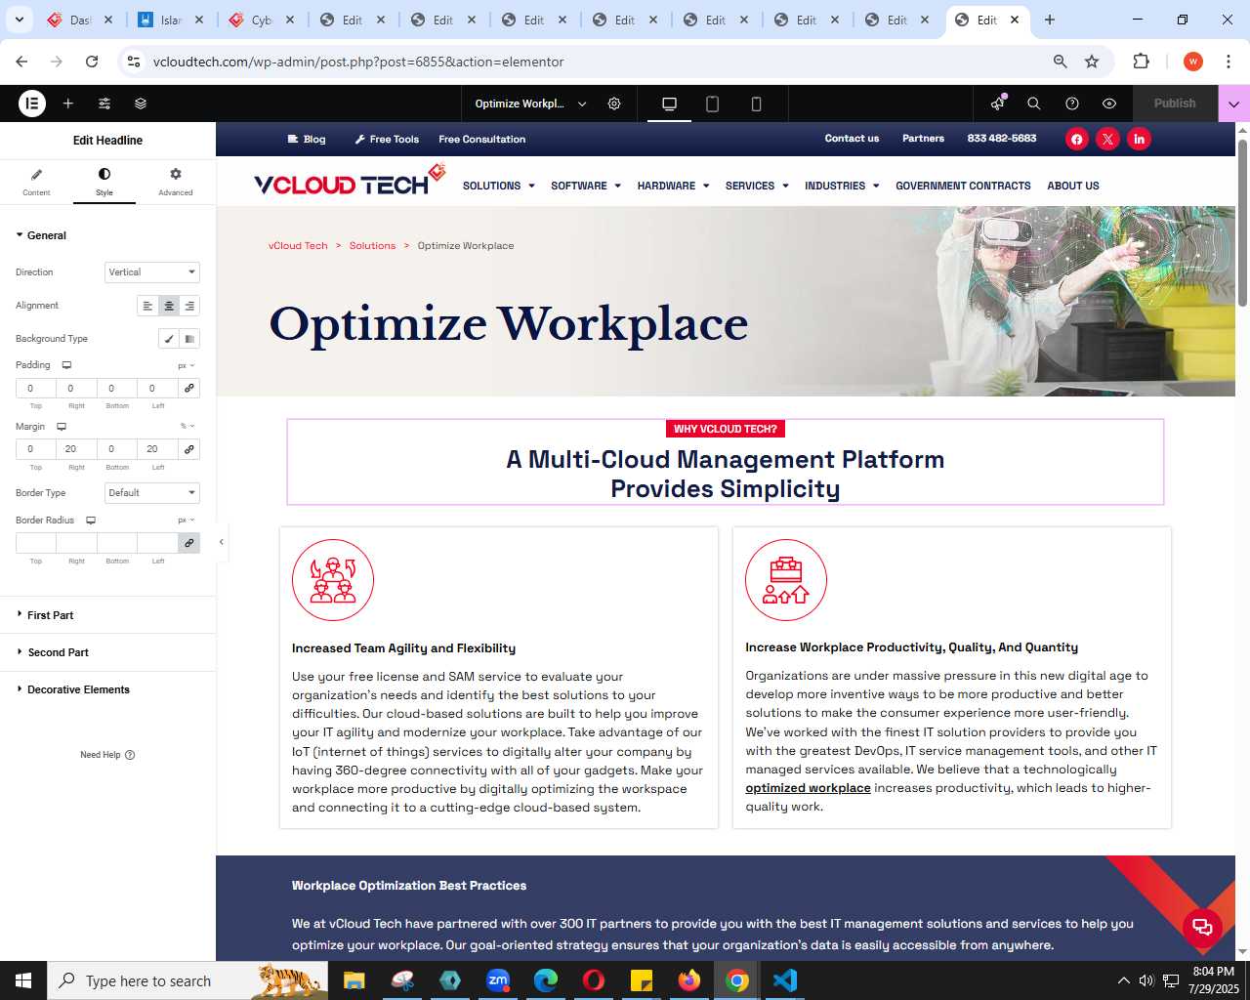
Task: Change Padding unit px selector
Action: click(x=187, y=365)
